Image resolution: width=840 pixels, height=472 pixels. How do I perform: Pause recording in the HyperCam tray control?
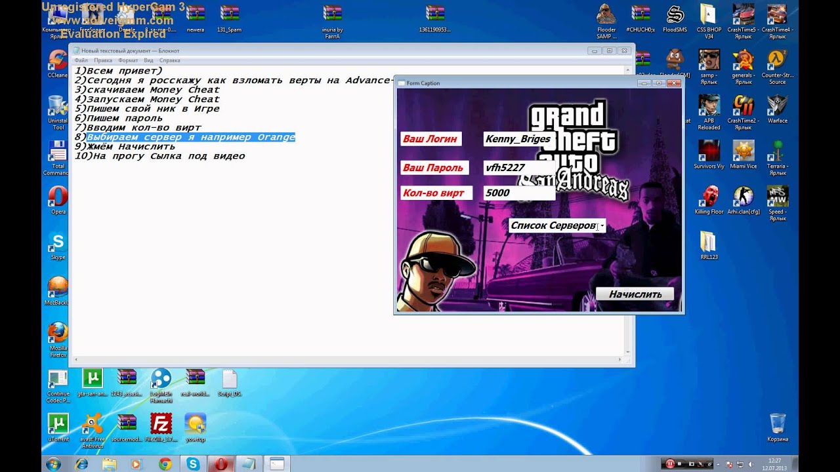[670, 464]
